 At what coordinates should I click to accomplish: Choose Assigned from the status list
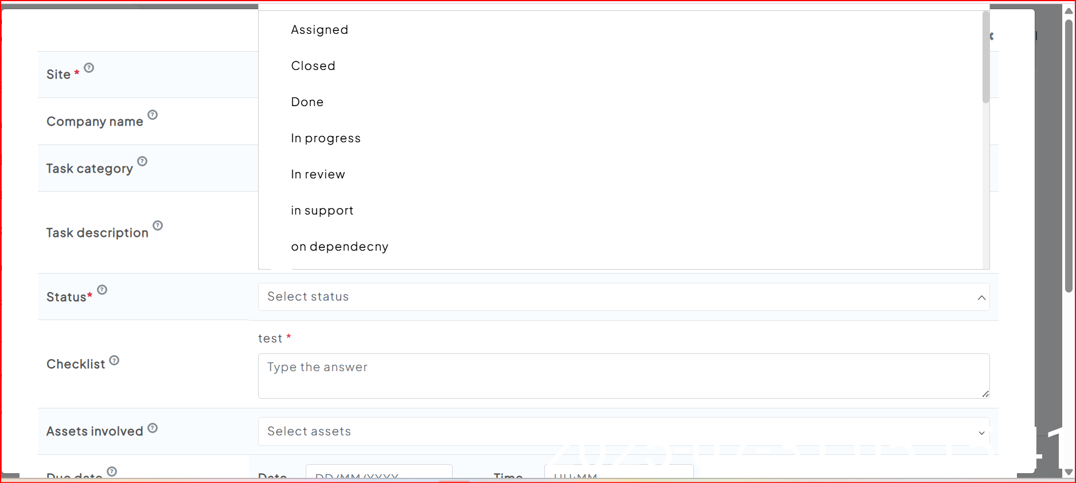319,30
